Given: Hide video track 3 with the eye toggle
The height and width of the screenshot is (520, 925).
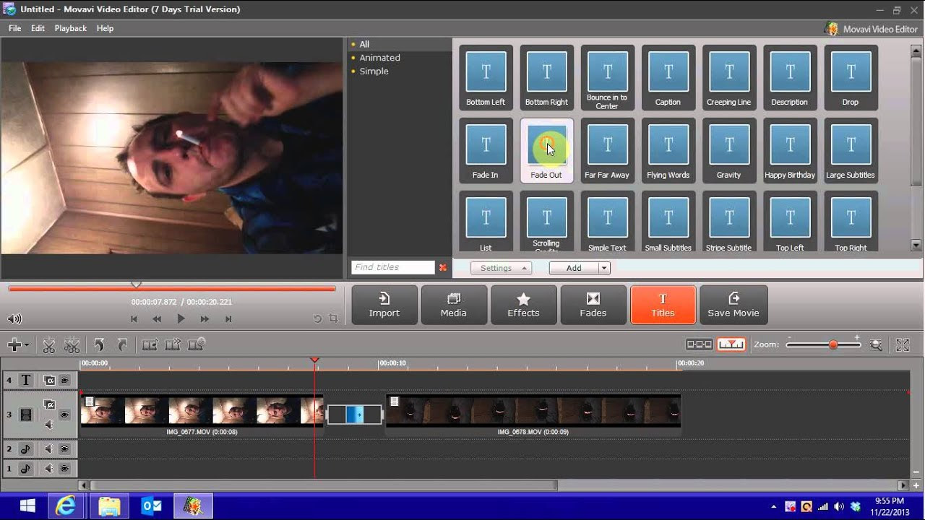Looking at the screenshot, I should point(64,415).
